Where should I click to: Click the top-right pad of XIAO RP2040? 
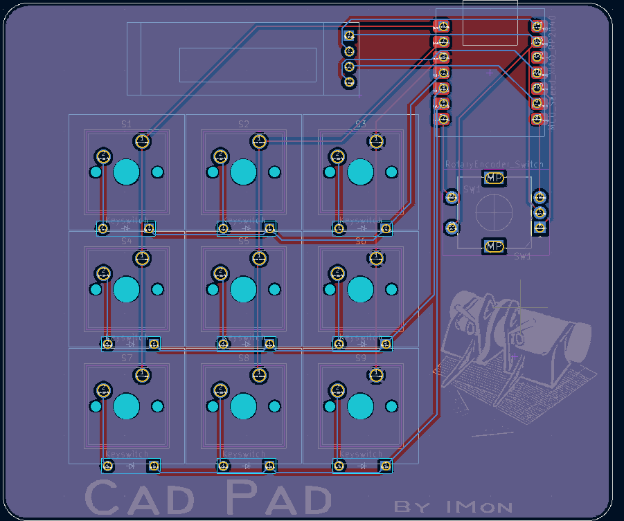click(x=537, y=26)
